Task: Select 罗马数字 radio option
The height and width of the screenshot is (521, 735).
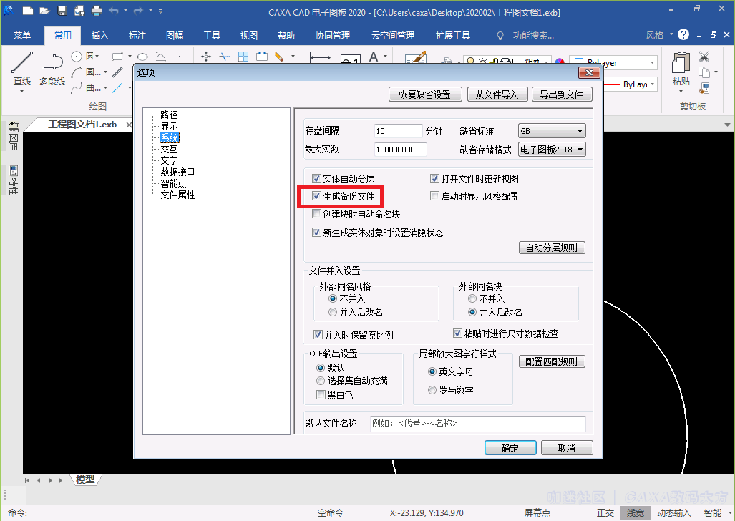Action: point(432,390)
